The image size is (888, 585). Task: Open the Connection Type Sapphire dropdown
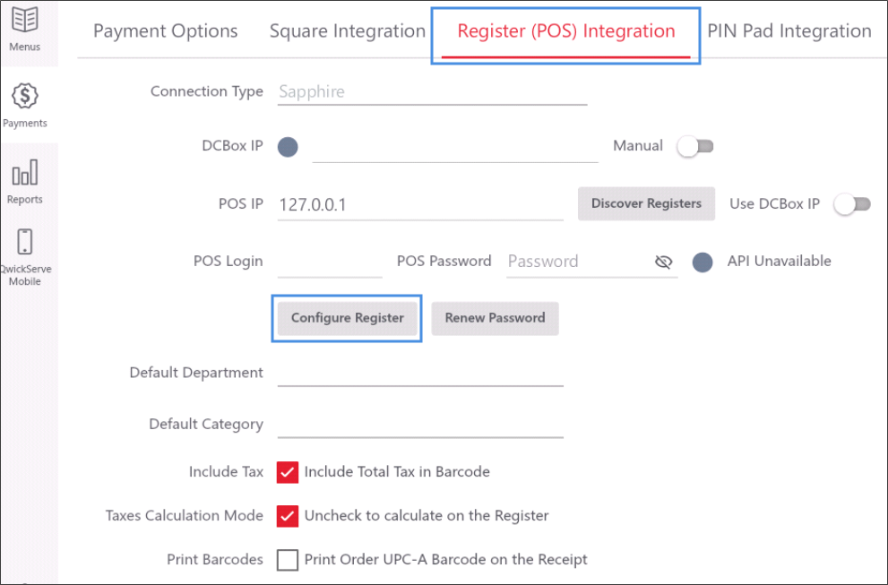[x=432, y=91]
